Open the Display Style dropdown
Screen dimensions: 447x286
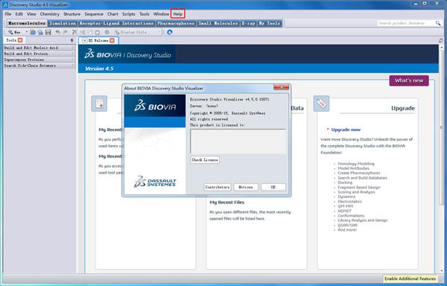137,32
